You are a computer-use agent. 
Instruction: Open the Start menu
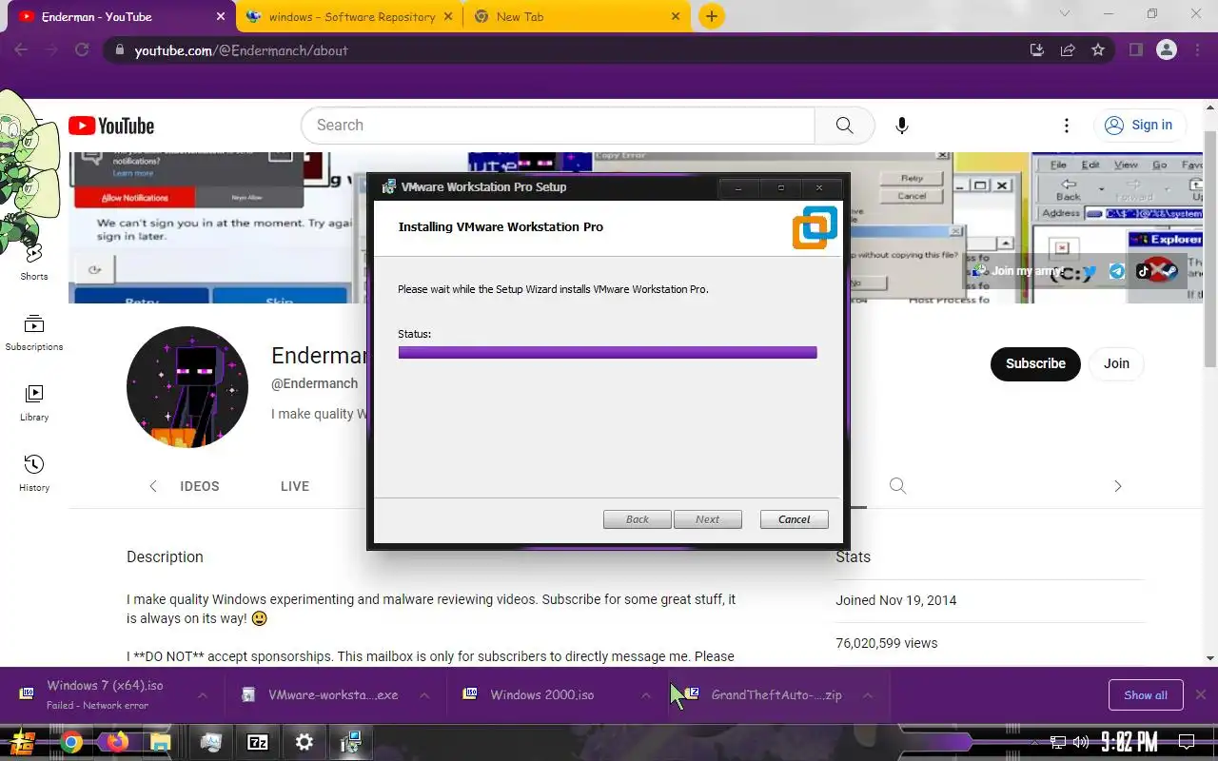pyautogui.click(x=24, y=742)
